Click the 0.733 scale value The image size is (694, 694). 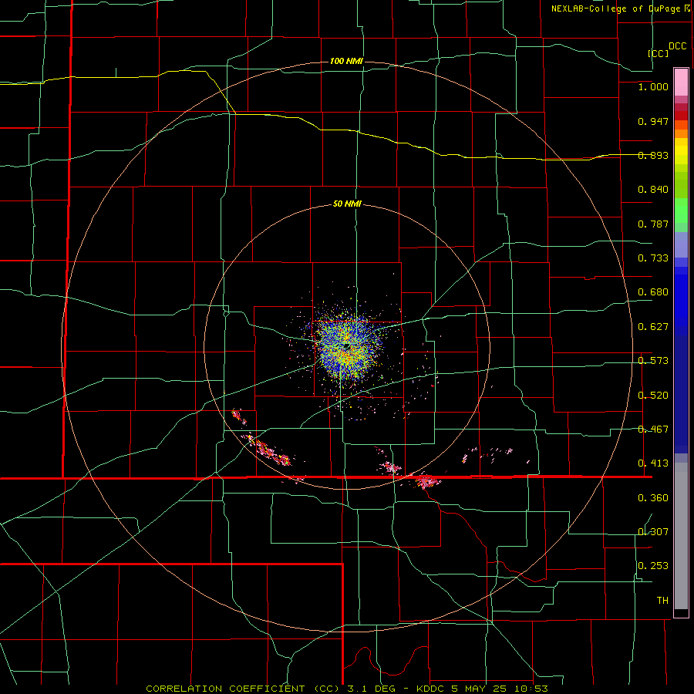[653, 258]
